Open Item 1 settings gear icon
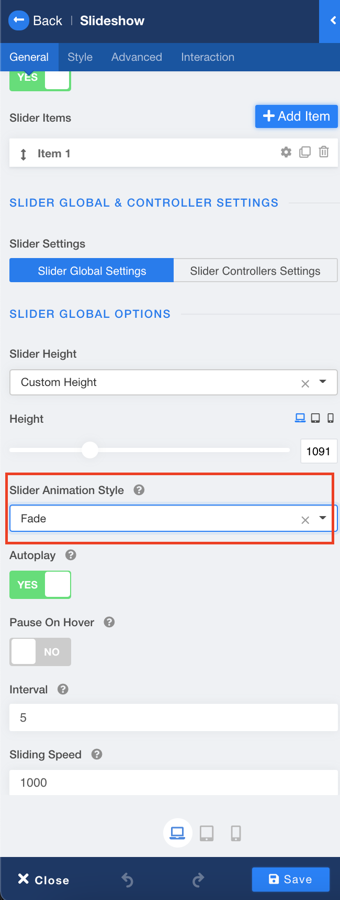This screenshot has height=900, width=340. tap(286, 152)
